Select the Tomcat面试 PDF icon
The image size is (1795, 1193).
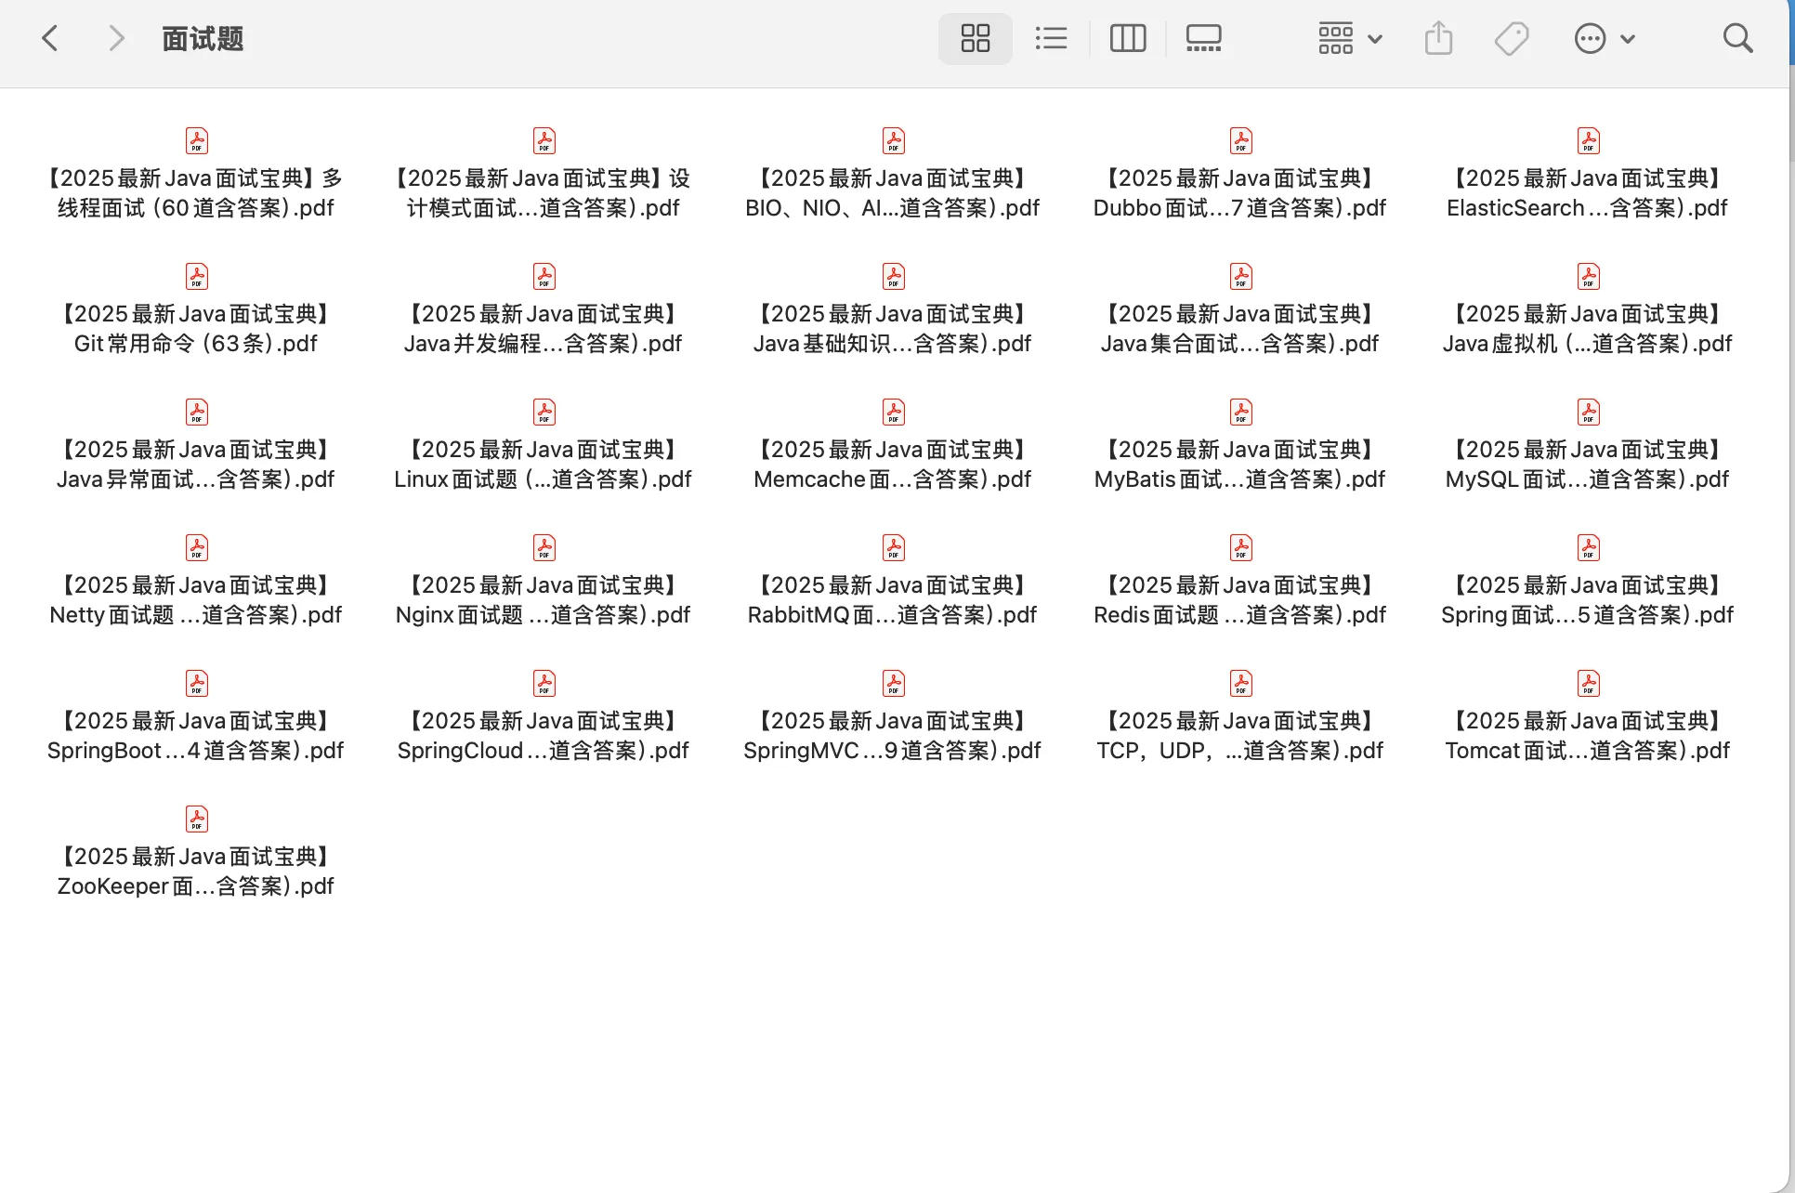point(1589,683)
